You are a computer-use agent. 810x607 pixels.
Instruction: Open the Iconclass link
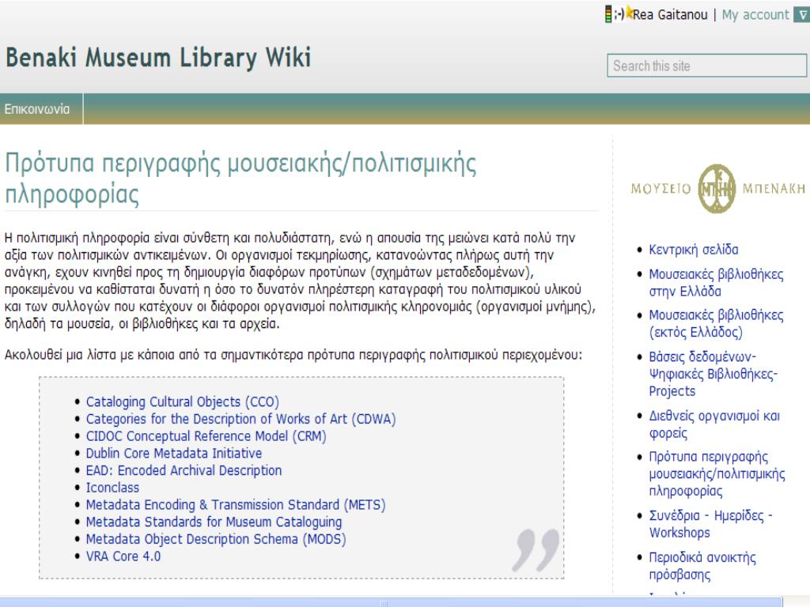pyautogui.click(x=112, y=487)
